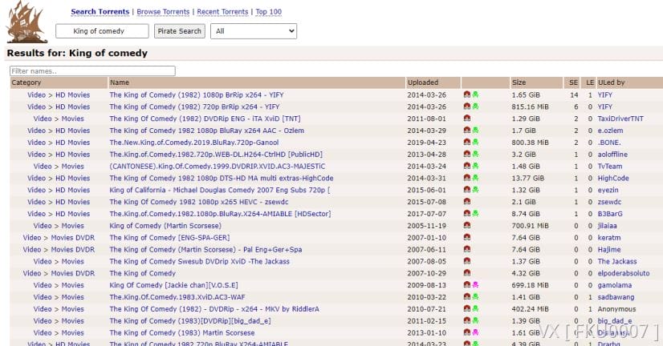Click magnet icon for [big_dad_e] DVDRip torrent
This screenshot has width=663, height=346.
tap(467, 320)
